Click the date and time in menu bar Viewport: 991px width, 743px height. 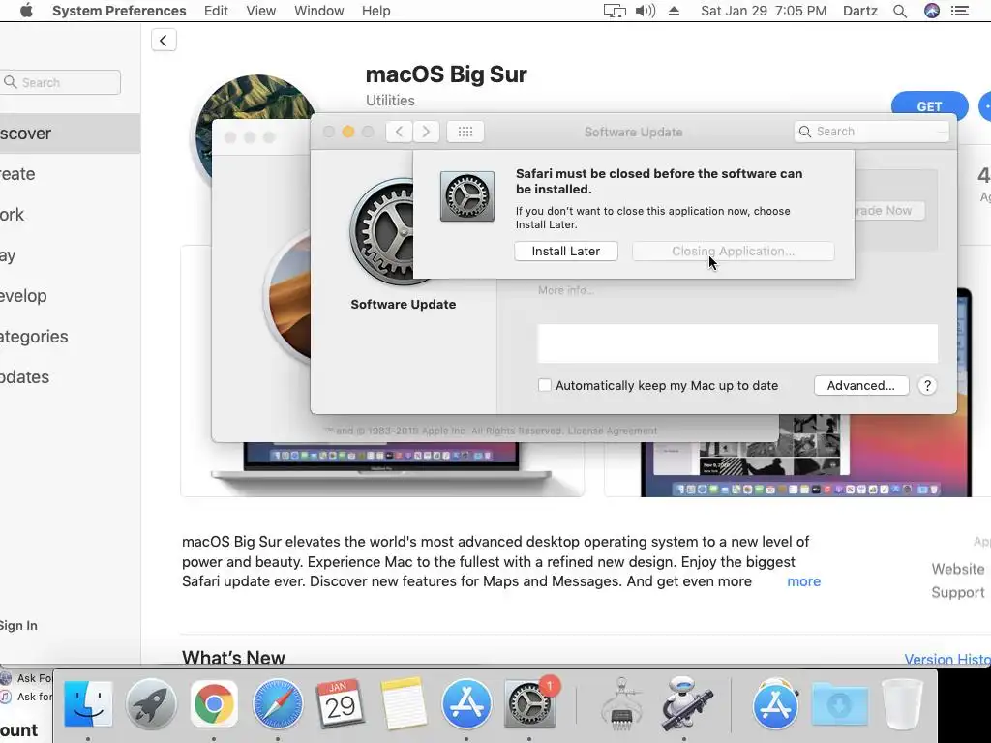coord(764,11)
